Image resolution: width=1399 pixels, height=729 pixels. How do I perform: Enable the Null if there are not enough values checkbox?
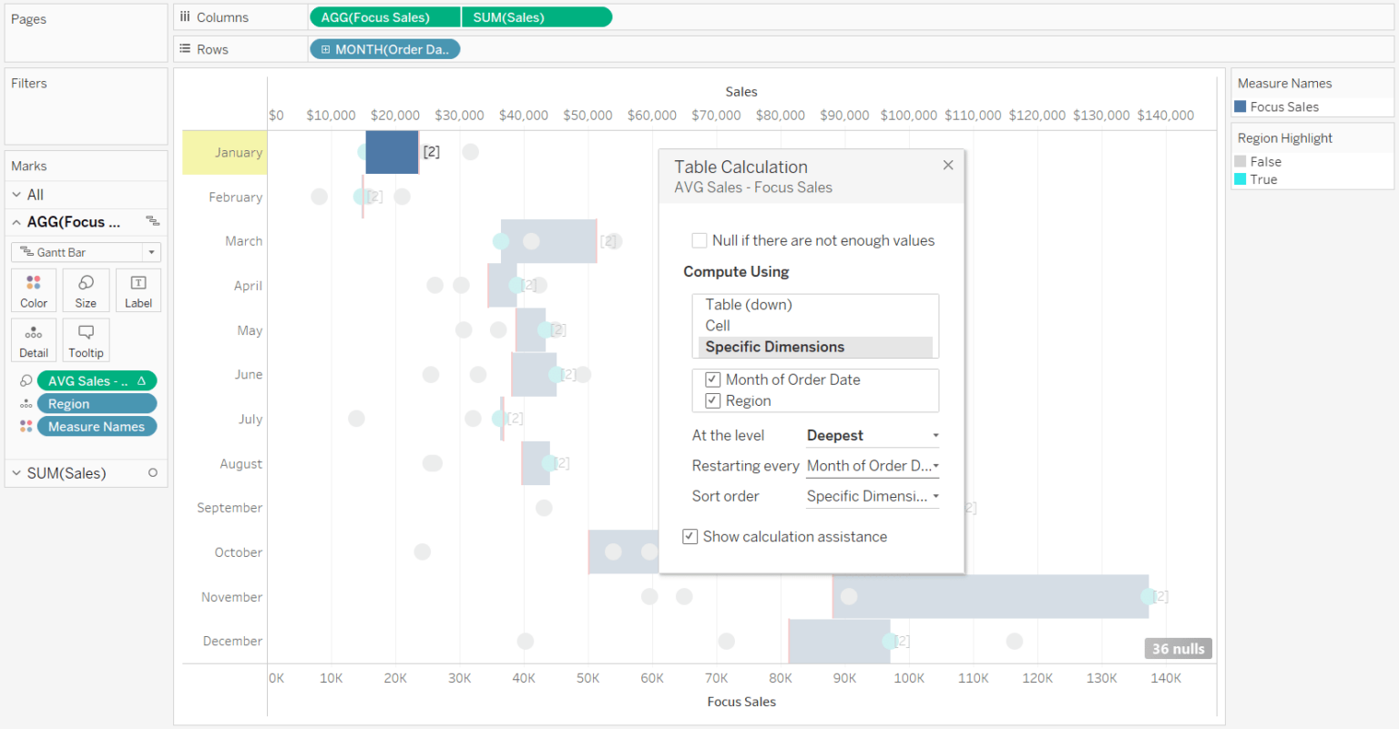click(x=699, y=240)
